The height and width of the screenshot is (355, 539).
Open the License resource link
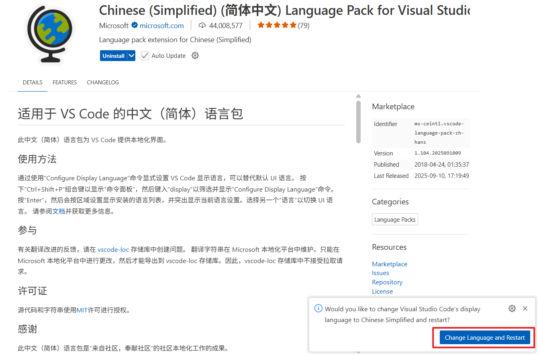tap(382, 291)
